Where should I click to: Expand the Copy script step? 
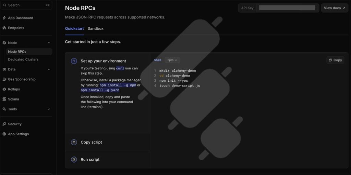[107, 142]
